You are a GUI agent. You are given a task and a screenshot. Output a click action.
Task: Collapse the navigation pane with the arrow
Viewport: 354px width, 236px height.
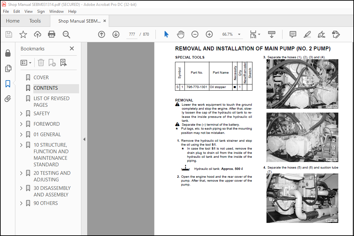coord(84,139)
